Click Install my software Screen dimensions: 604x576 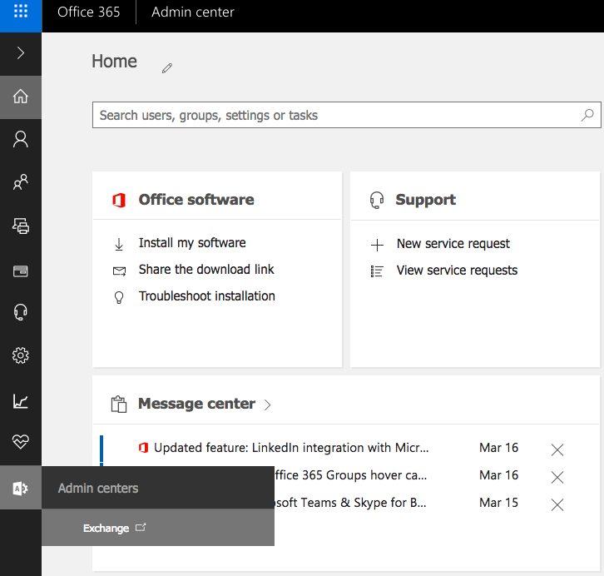192,243
